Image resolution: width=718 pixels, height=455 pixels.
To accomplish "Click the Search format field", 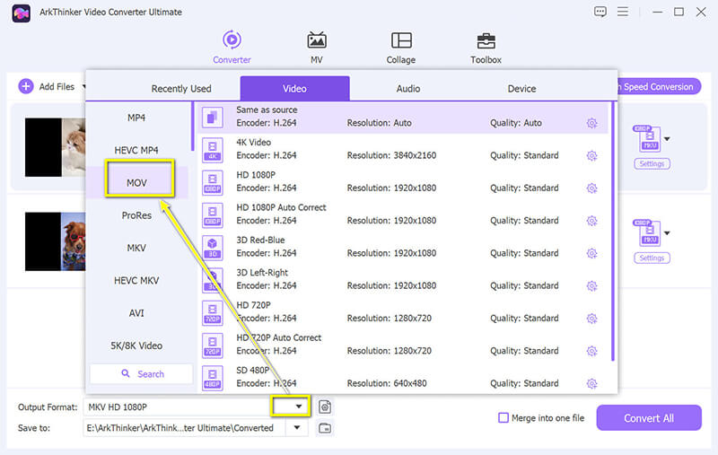I will 142,373.
